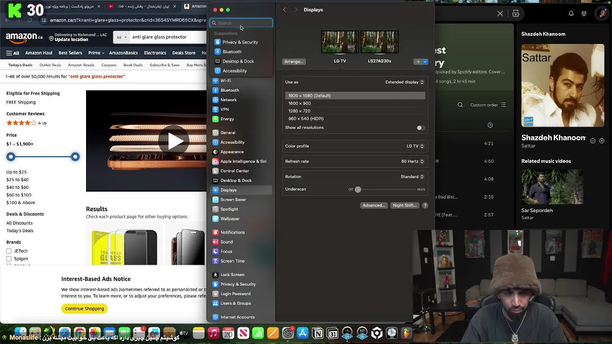Image resolution: width=612 pixels, height=344 pixels.
Task: Expand the Prime menu in Amazon navigation
Action: 96,53
